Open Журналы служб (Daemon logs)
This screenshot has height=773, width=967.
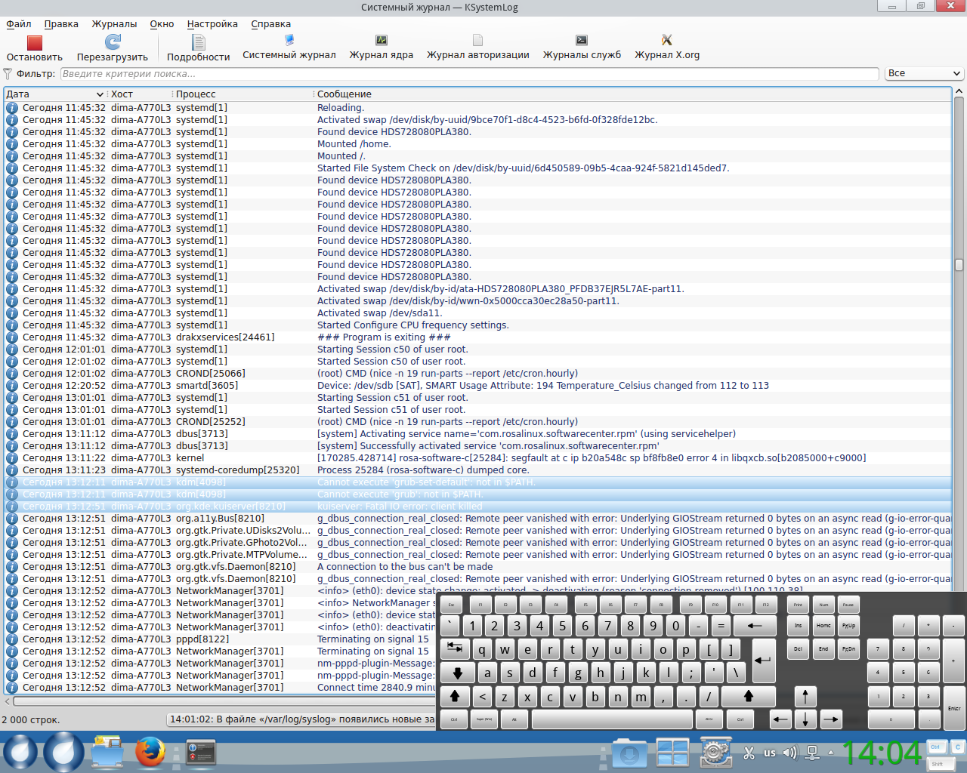(x=581, y=41)
